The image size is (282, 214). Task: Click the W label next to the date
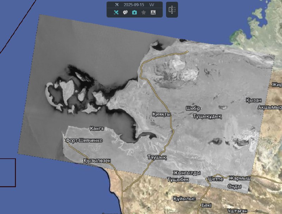pyautogui.click(x=152, y=5)
